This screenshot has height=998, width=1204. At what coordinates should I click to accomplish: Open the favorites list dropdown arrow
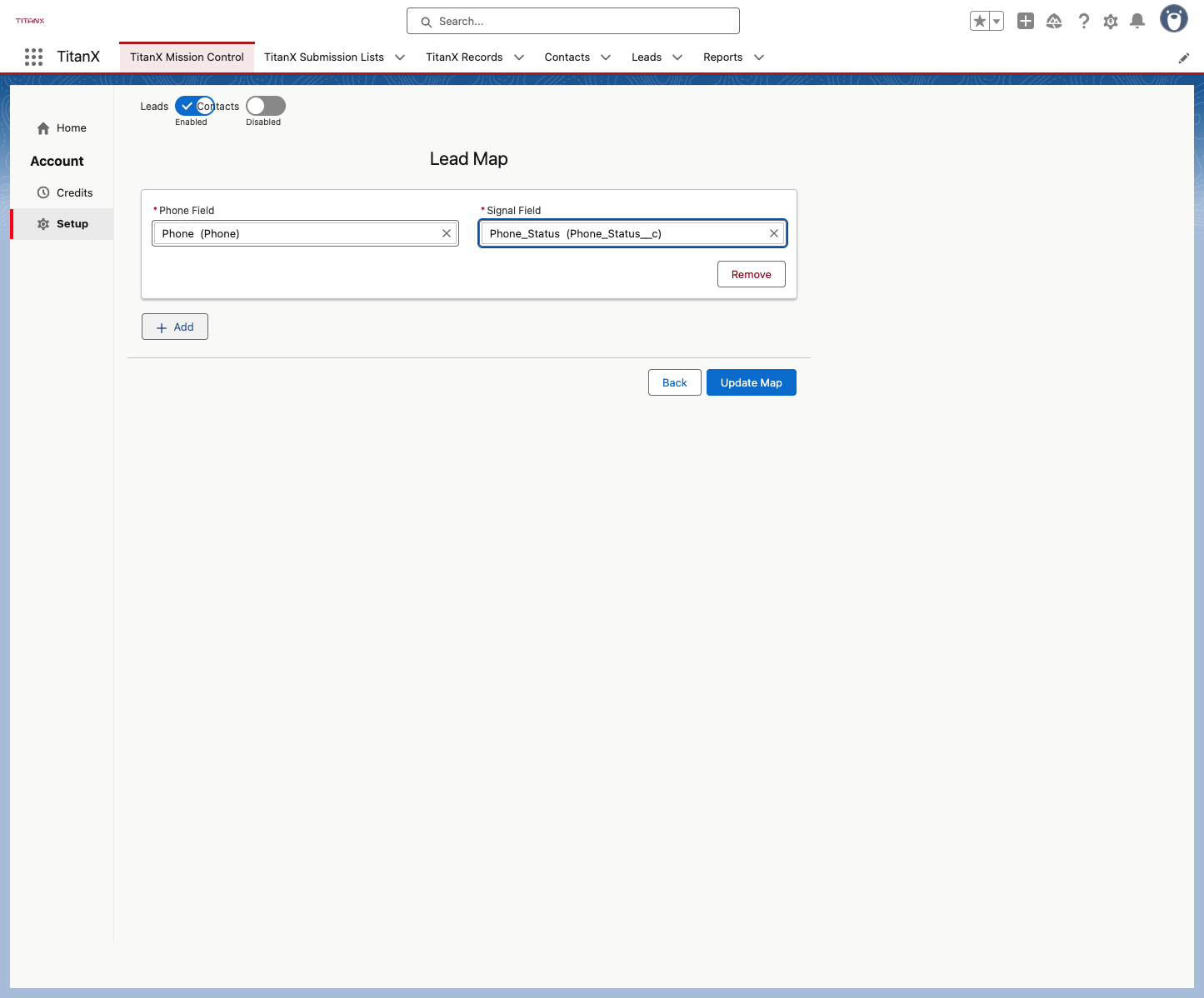click(997, 22)
